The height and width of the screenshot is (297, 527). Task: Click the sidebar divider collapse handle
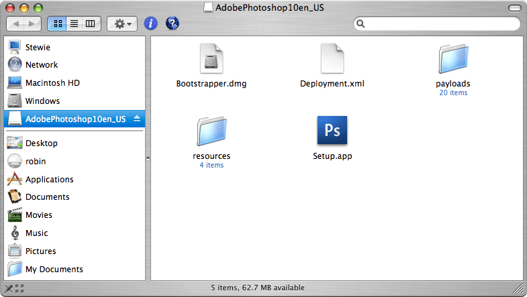click(x=148, y=158)
